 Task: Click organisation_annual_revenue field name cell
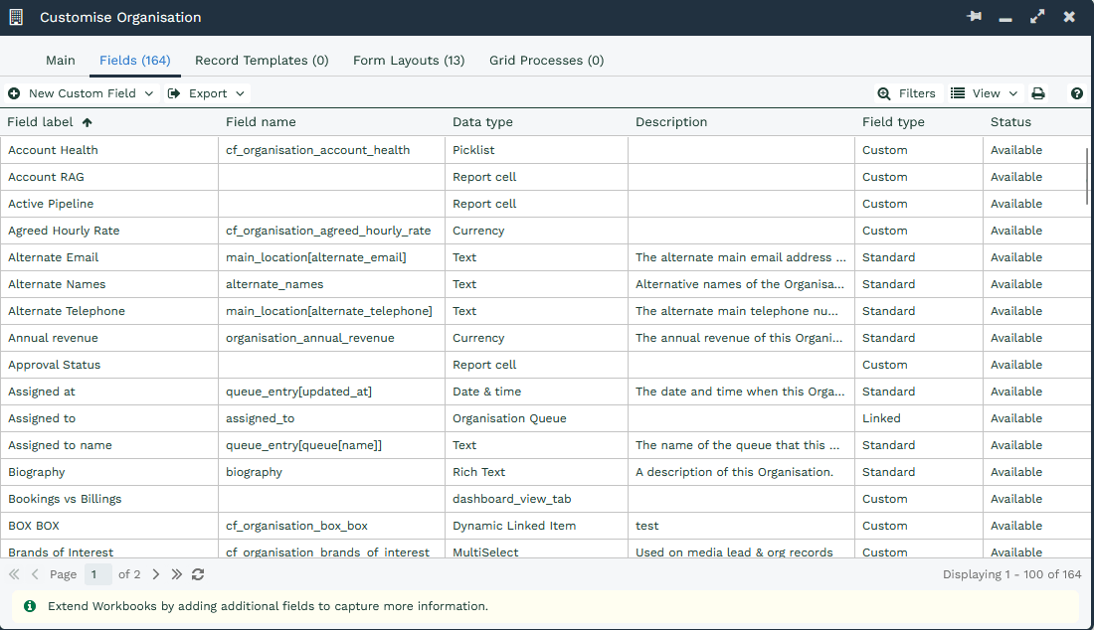click(331, 338)
